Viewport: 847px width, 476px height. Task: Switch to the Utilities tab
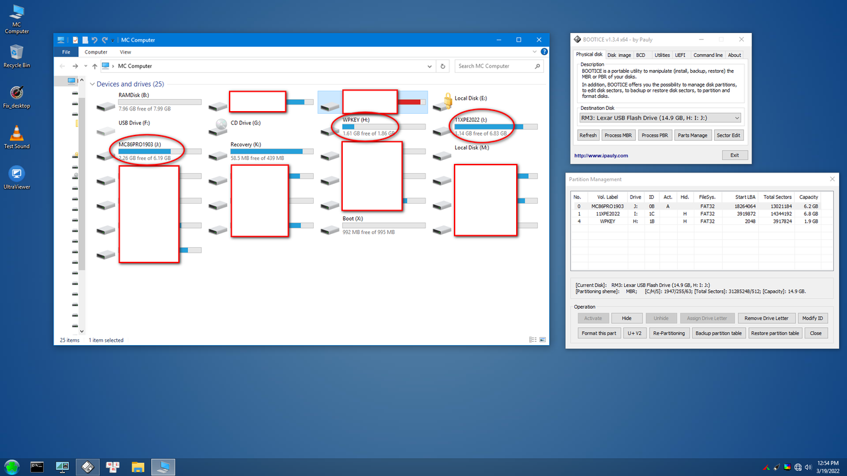pos(662,55)
